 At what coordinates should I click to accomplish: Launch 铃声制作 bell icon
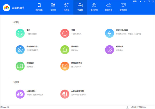[x=64, y=50]
